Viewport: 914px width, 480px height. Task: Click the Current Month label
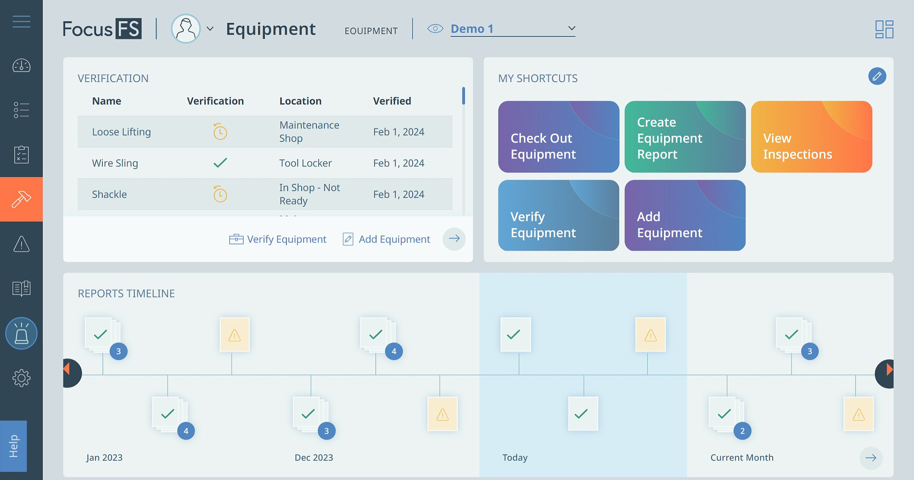742,458
